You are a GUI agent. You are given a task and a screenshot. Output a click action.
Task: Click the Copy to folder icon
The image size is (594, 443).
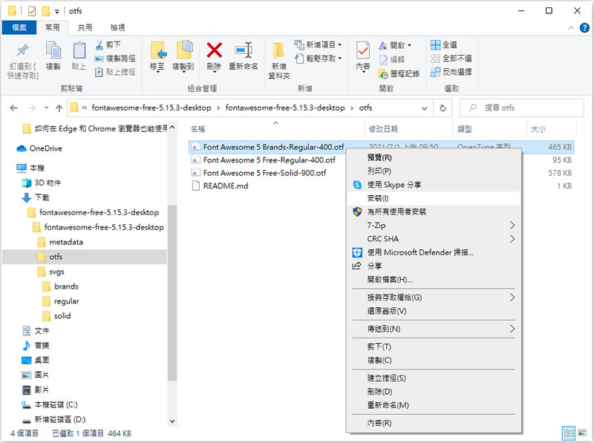184,50
